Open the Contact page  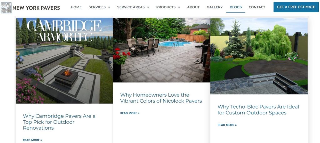257,7
